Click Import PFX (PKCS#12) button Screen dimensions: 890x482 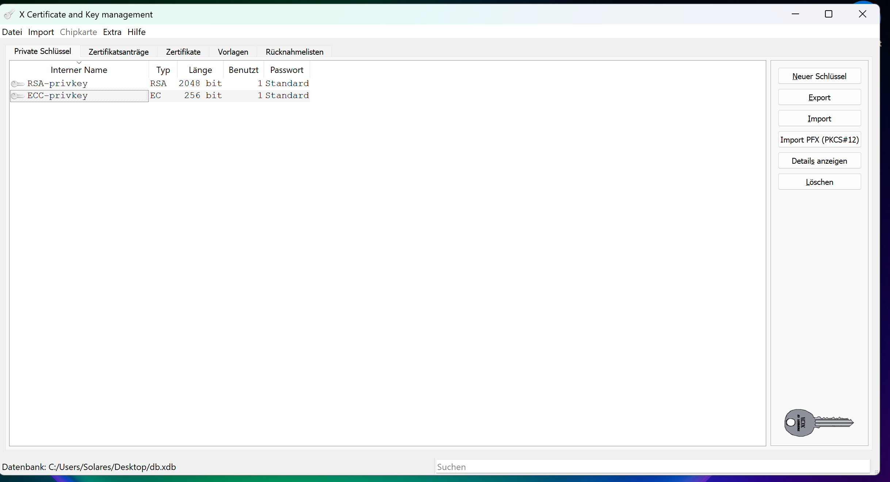click(820, 140)
